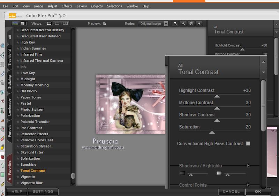Switch to the Traditional filter tab
The width and height of the screenshot is (279, 196).
point(10,57)
